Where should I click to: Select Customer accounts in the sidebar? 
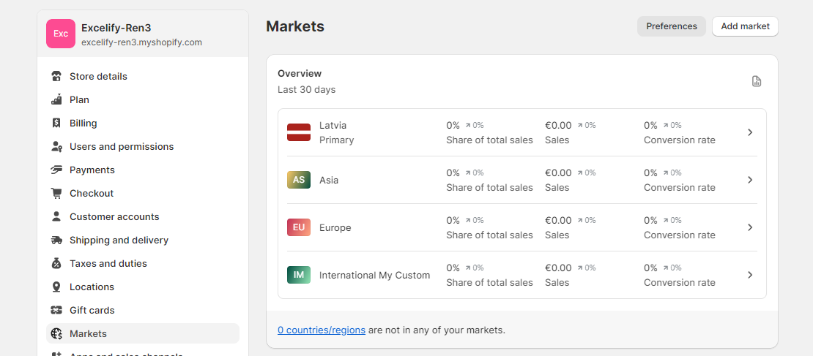pos(114,217)
